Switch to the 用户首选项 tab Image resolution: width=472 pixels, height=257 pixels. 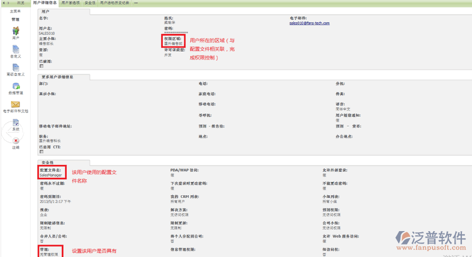pyautogui.click(x=71, y=3)
